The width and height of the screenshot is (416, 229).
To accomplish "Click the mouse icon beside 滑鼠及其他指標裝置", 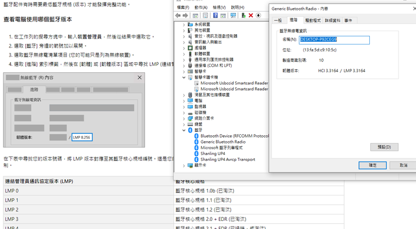I will tap(190, 95).
